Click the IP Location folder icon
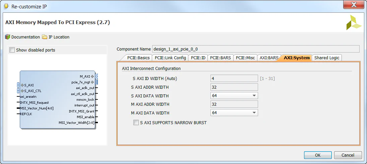The width and height of the screenshot is (367, 164). click(x=45, y=37)
